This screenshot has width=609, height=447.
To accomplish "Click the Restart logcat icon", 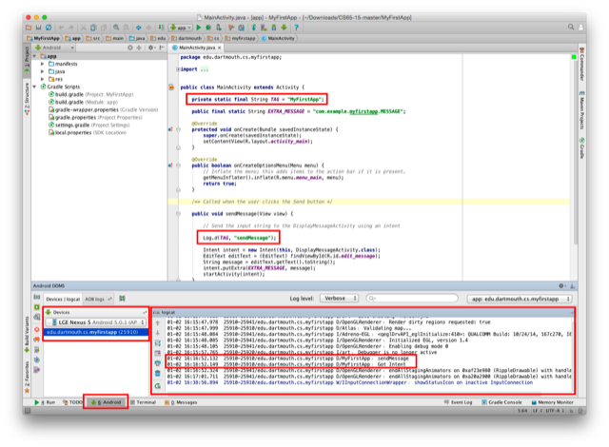I will (157, 386).
